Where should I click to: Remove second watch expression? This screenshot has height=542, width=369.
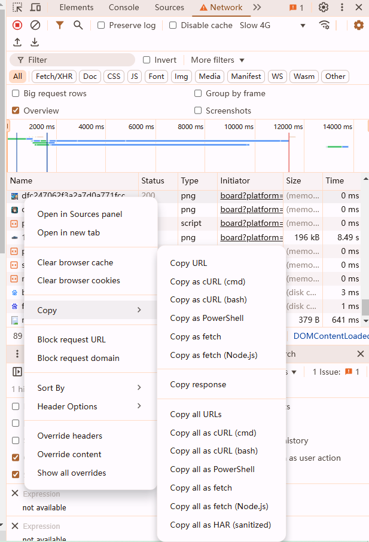pos(15,526)
